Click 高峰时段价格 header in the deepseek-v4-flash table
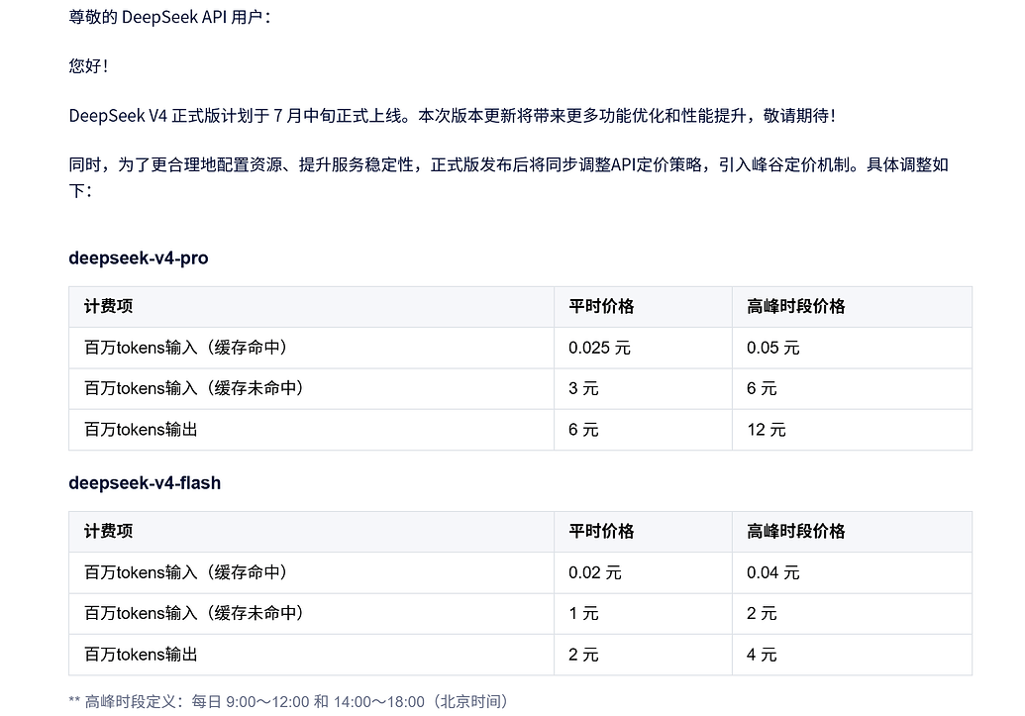This screenshot has height=716, width=1025. pos(795,531)
